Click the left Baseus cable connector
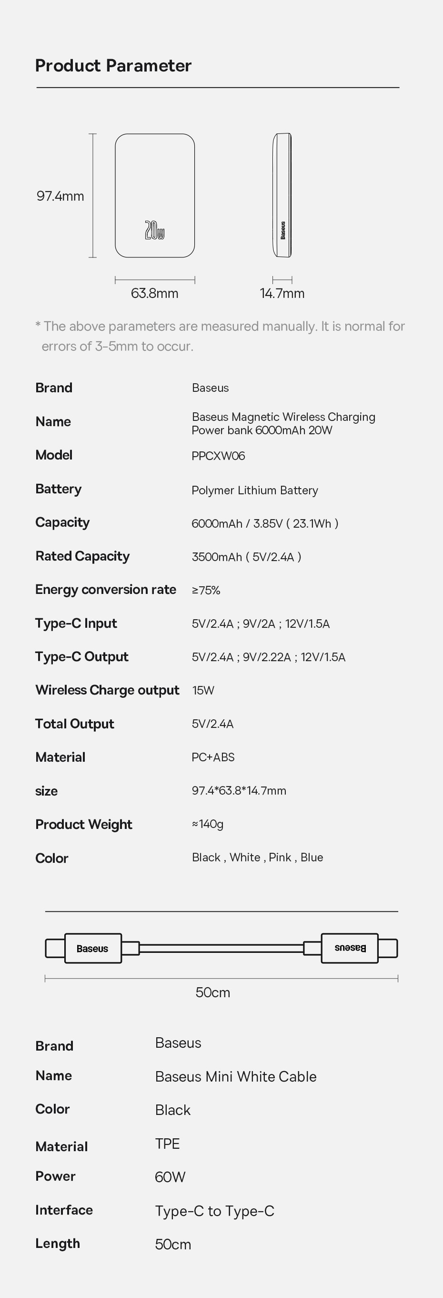The width and height of the screenshot is (443, 1298). [x=92, y=948]
